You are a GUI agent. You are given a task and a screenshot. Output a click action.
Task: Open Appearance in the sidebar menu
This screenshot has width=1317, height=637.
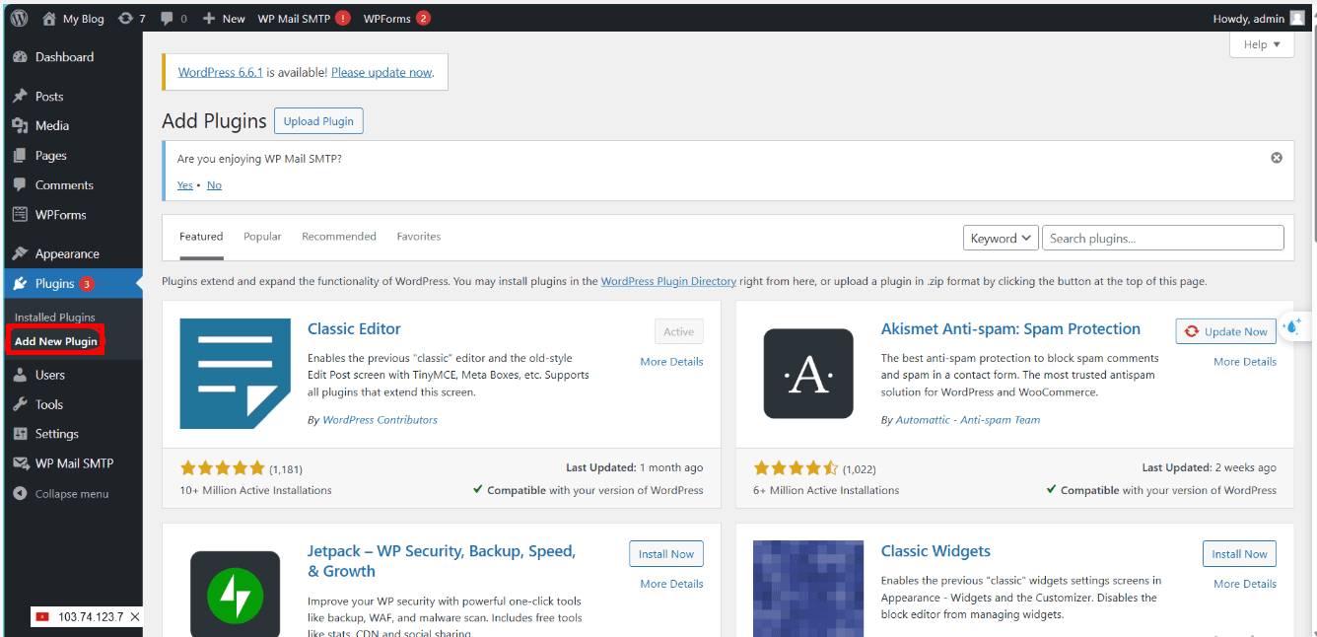[x=67, y=253]
